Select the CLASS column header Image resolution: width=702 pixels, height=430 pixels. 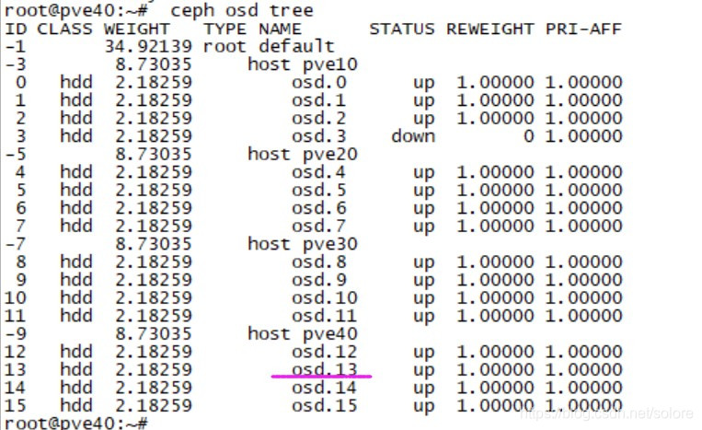click(x=64, y=29)
